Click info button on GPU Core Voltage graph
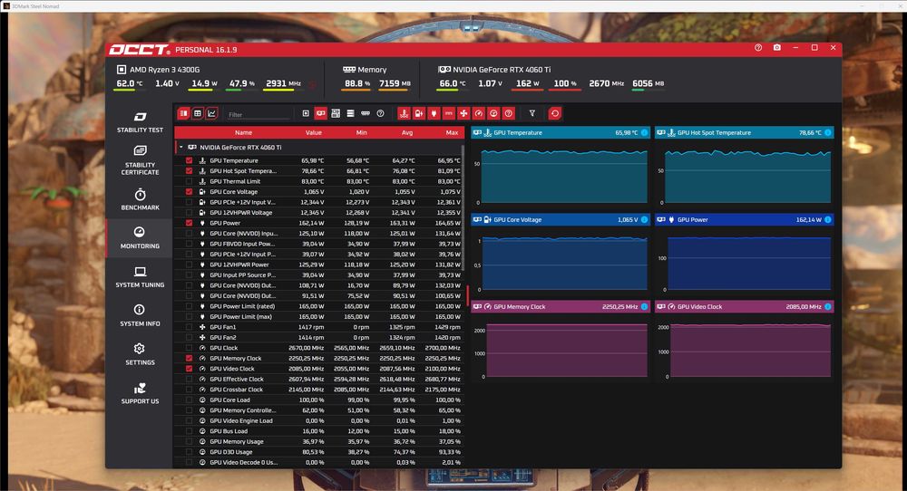This screenshot has height=491, width=907. tap(644, 219)
